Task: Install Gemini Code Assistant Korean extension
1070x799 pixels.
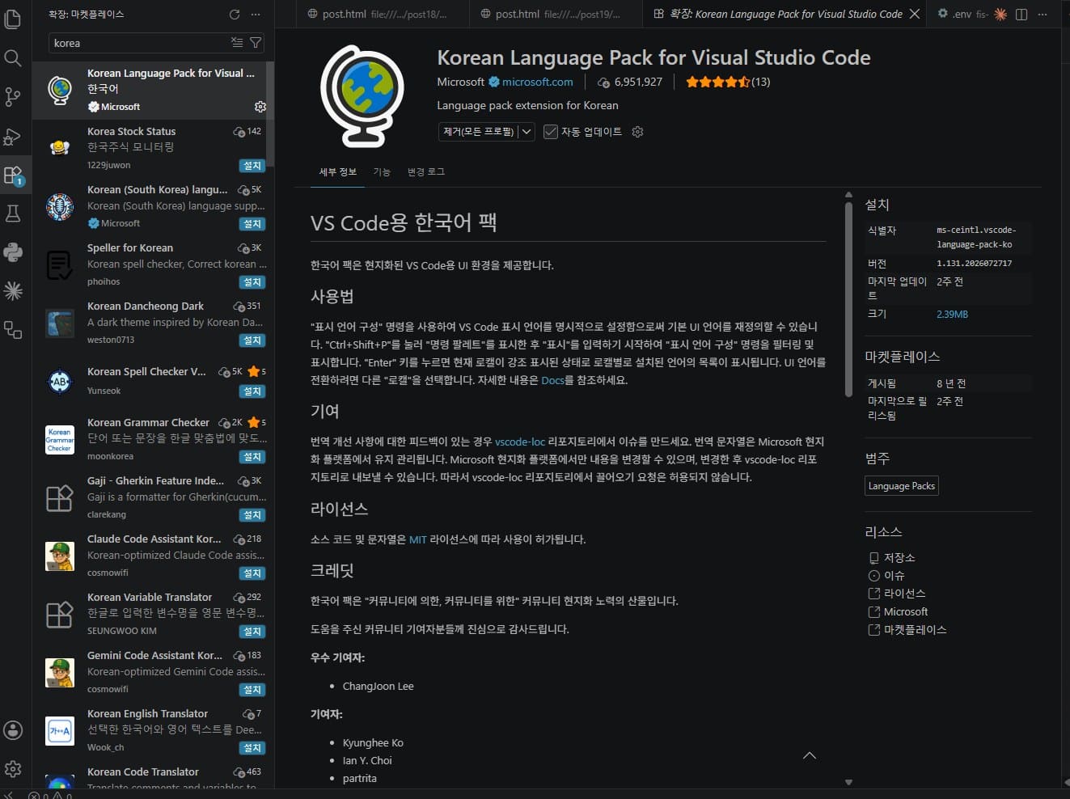Action: (x=252, y=690)
